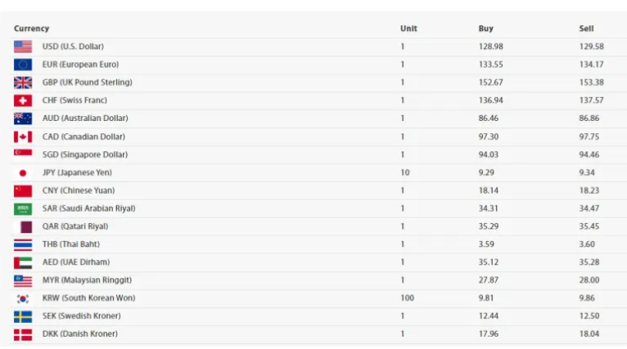Select the AUD (Australian Dollar) row label
This screenshot has width=627, height=349.
click(x=85, y=119)
